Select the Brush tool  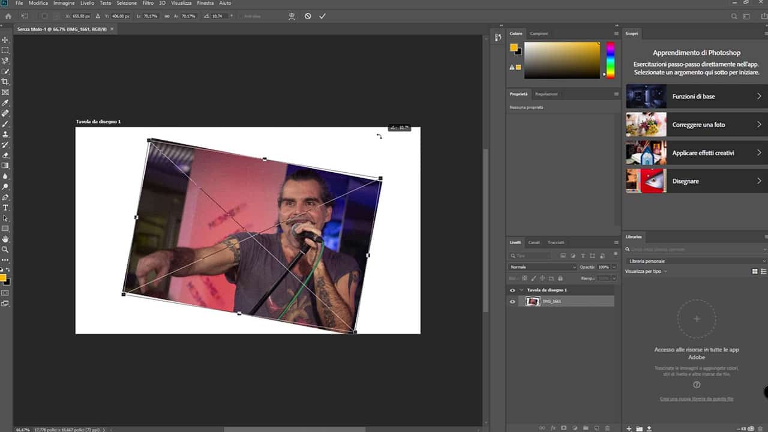tap(5, 124)
